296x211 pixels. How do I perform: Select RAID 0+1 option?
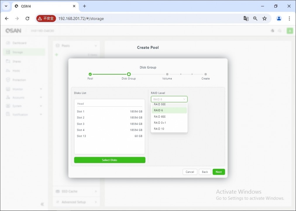[x=169, y=123]
